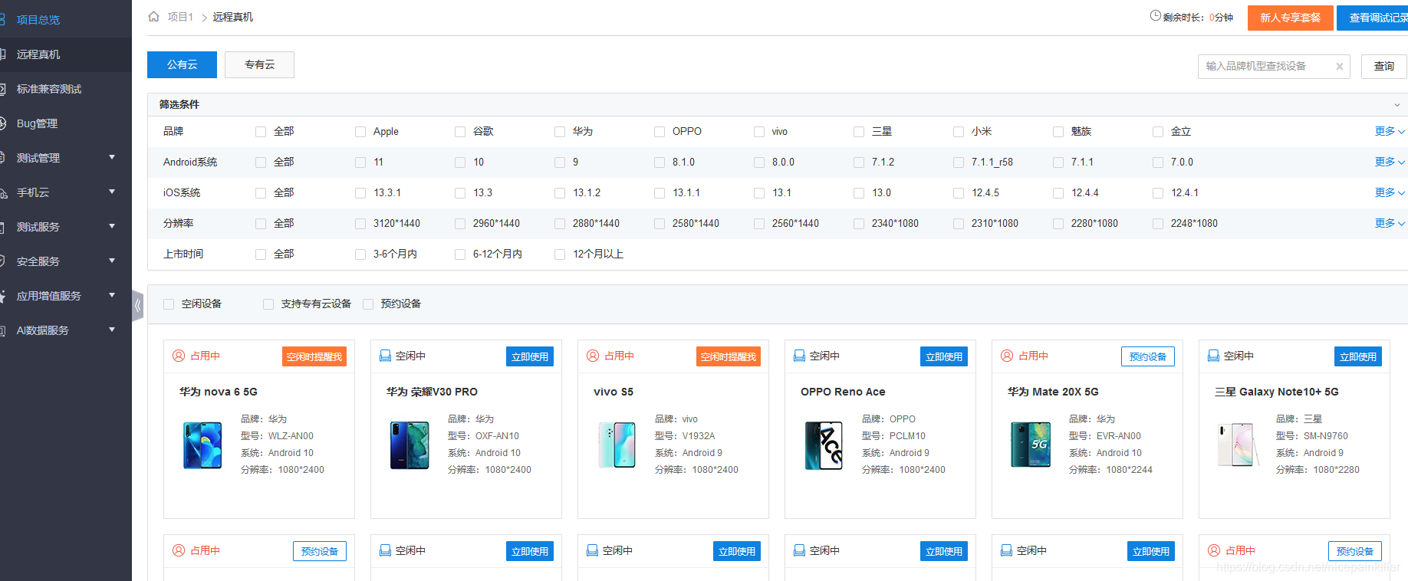Click occupied status icon on 华为 Mate 20X 5G
The image size is (1408, 581).
1007,356
